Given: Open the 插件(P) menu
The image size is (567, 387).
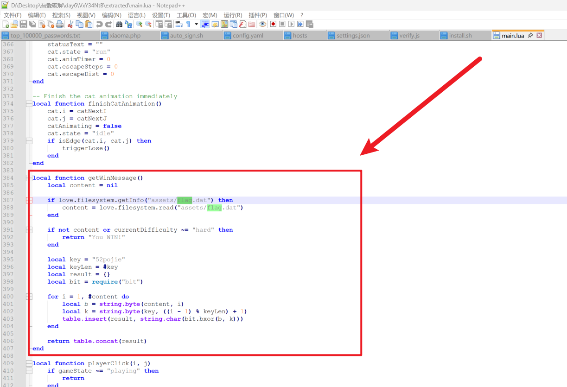Looking at the screenshot, I should 258,15.
